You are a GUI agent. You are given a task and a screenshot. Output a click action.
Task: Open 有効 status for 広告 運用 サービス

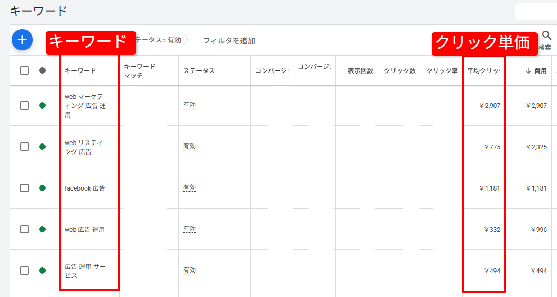click(190, 271)
